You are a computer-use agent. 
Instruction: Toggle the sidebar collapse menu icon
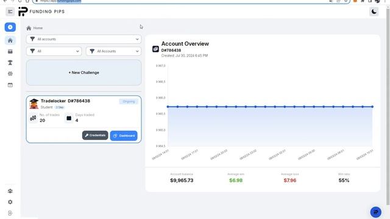(x=10, y=12)
